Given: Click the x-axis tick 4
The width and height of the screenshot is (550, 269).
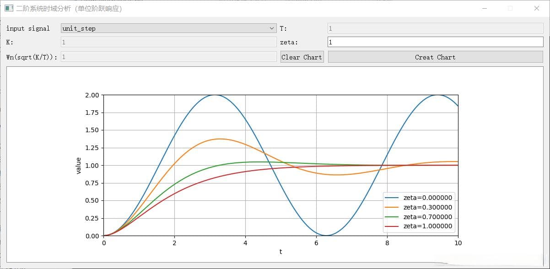Looking at the screenshot, I should click(245, 243).
